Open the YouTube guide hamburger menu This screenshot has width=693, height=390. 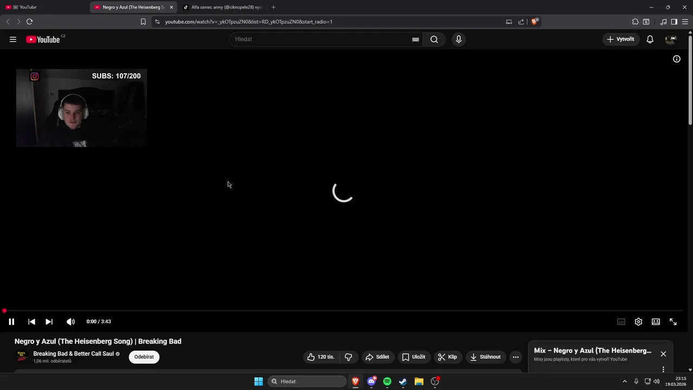click(13, 40)
